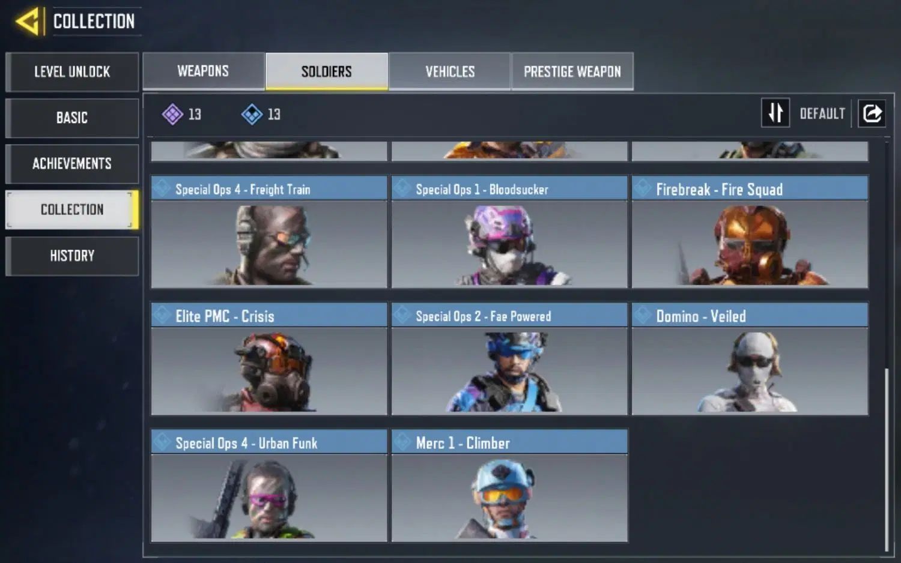Switch to the Weapons tab
Viewport: 901px width, 563px height.
coord(204,71)
